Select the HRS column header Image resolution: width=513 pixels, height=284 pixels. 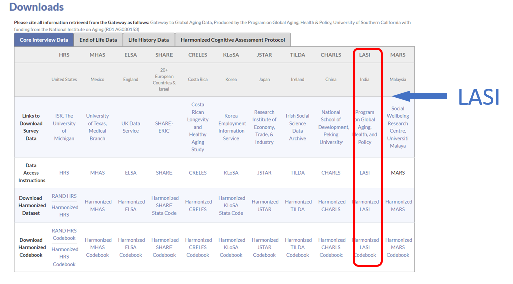[64, 55]
